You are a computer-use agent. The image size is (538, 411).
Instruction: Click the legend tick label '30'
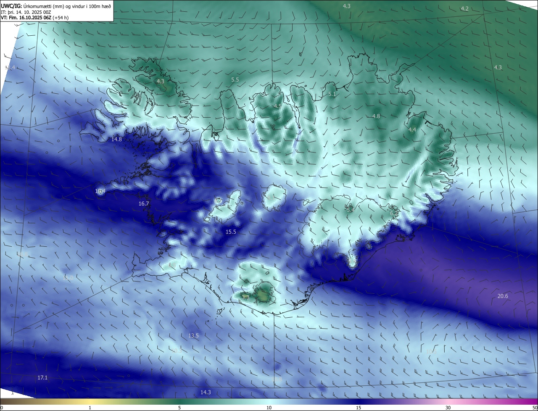point(448,408)
